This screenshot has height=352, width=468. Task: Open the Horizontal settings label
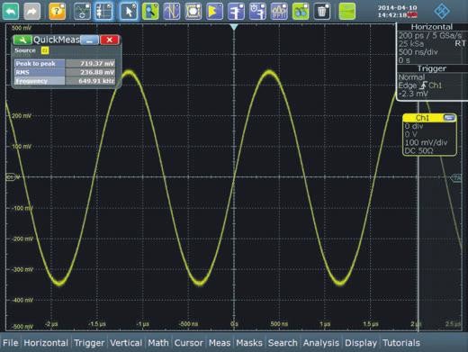coord(432,27)
